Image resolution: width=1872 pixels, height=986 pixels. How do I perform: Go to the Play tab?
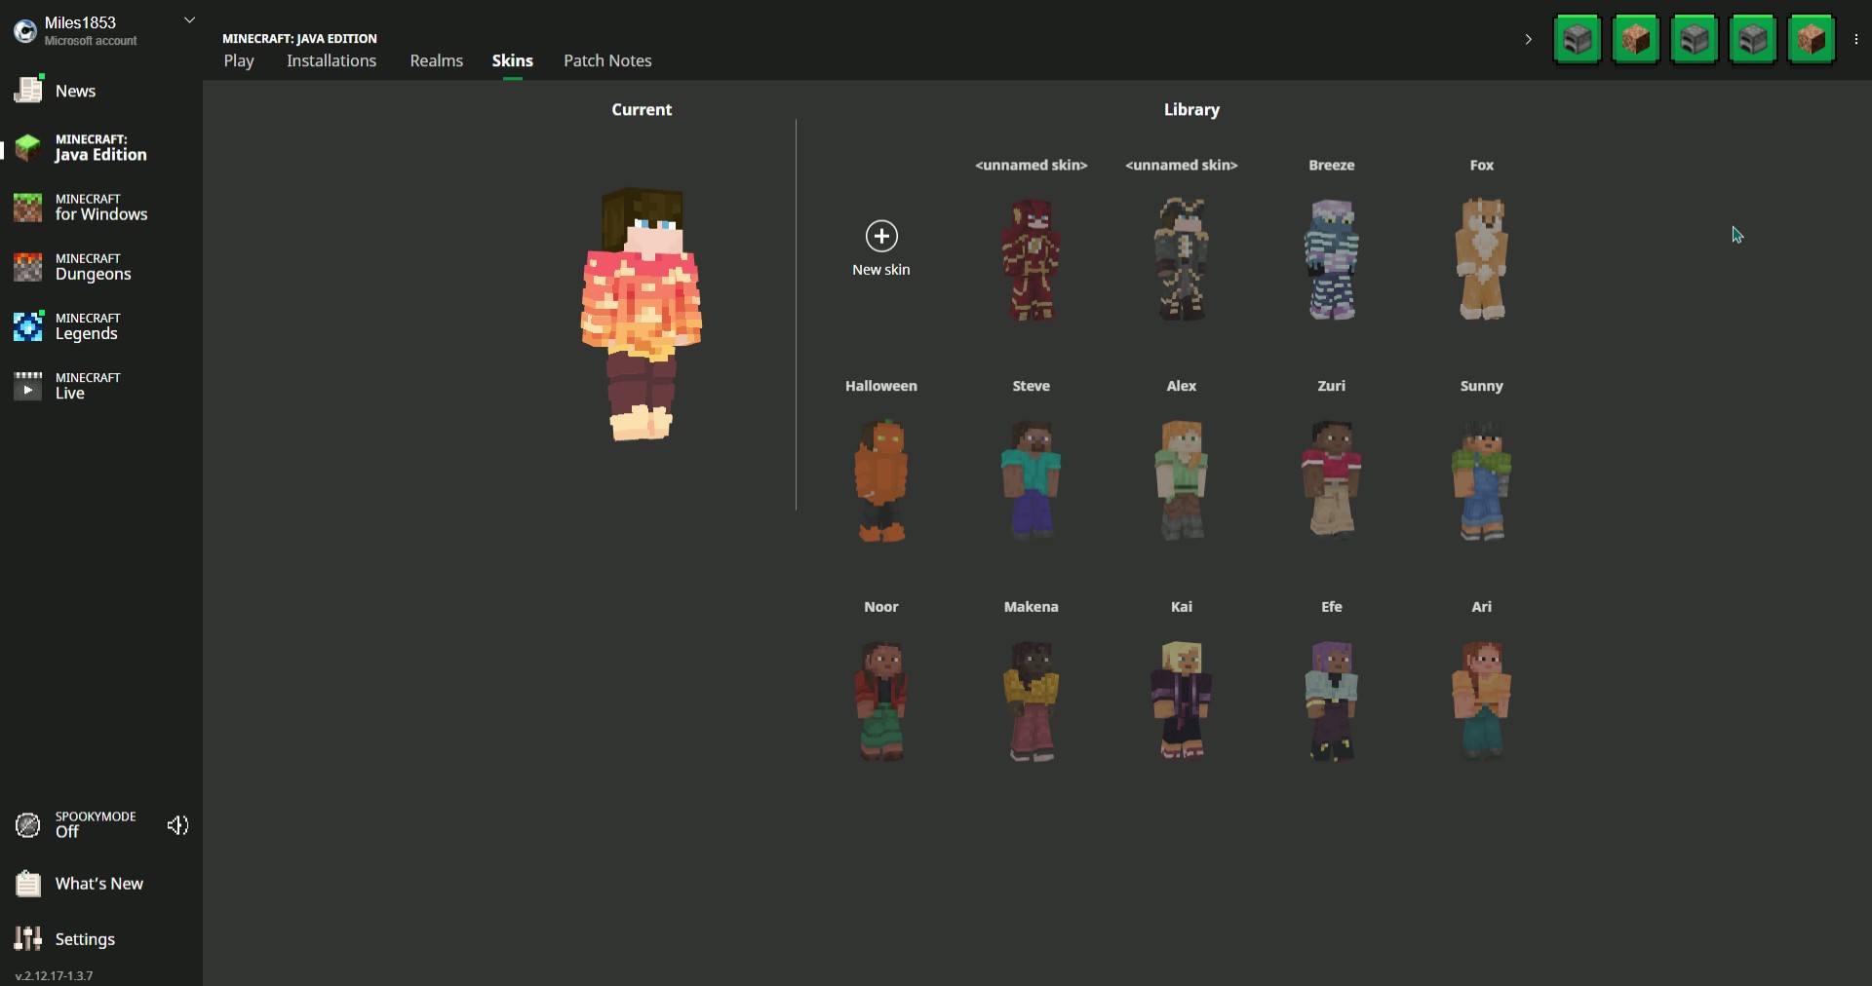(238, 60)
